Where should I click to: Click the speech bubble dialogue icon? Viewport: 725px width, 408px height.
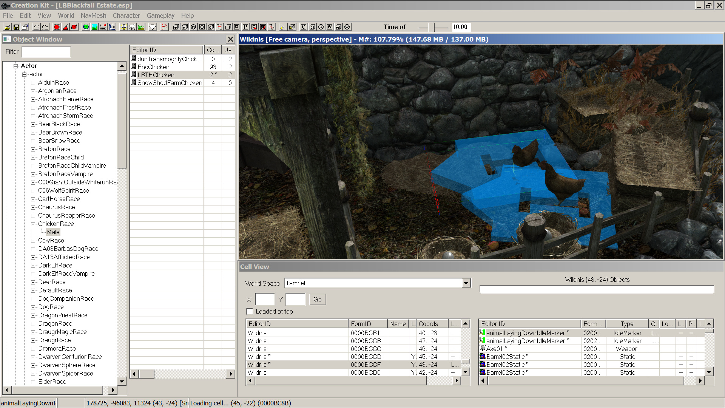[x=153, y=27]
